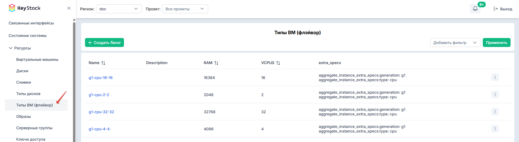This screenshot has height=142, width=519.
Task: Click the Создать flavor button
Action: (x=104, y=43)
